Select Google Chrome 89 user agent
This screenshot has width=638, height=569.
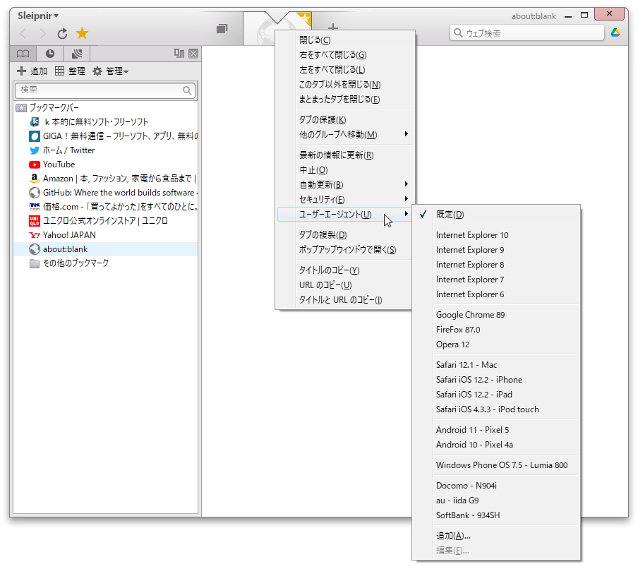(496, 315)
